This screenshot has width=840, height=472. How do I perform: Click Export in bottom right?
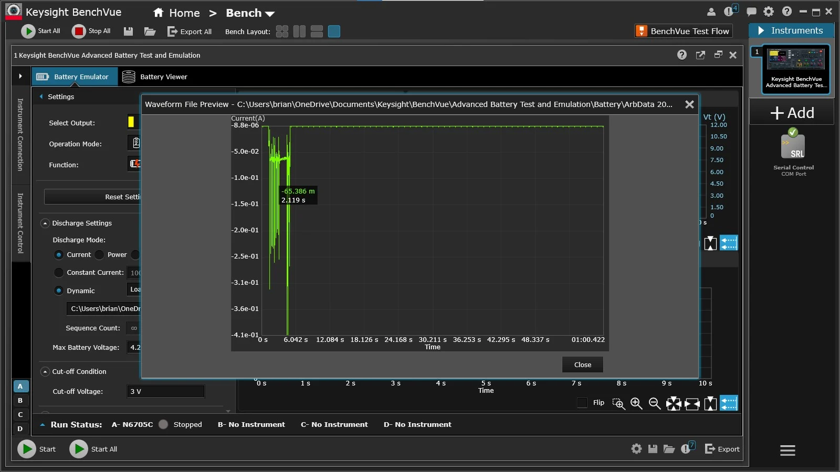click(722, 449)
